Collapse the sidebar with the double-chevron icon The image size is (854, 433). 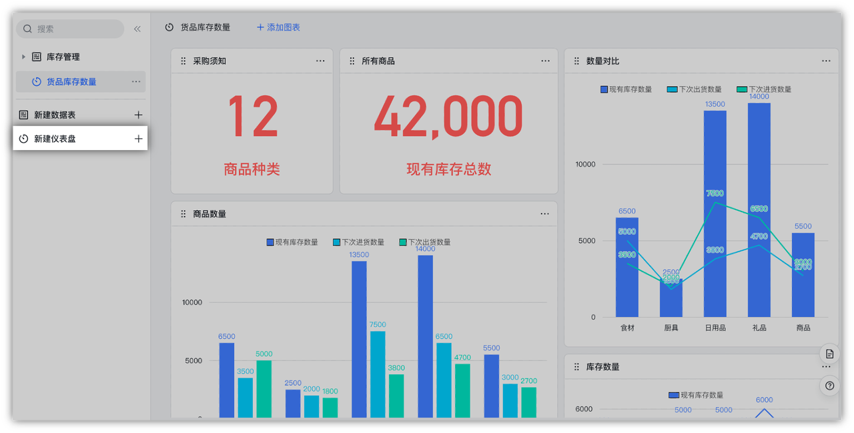[137, 29]
